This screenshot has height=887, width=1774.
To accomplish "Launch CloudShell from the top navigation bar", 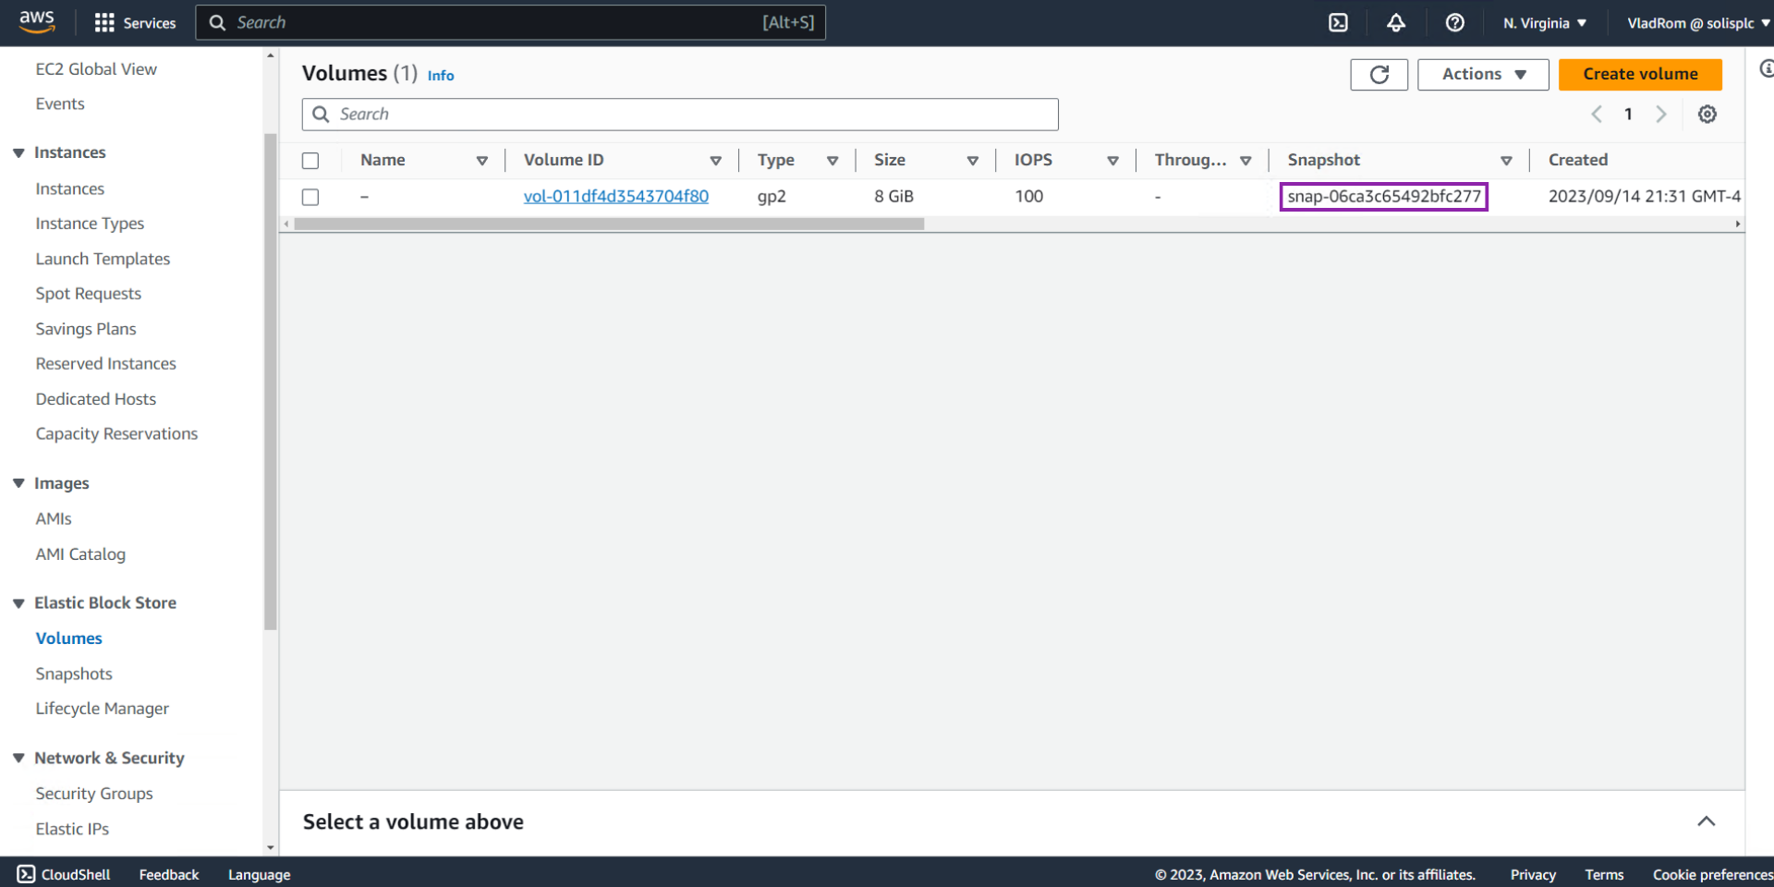I will click(1337, 22).
